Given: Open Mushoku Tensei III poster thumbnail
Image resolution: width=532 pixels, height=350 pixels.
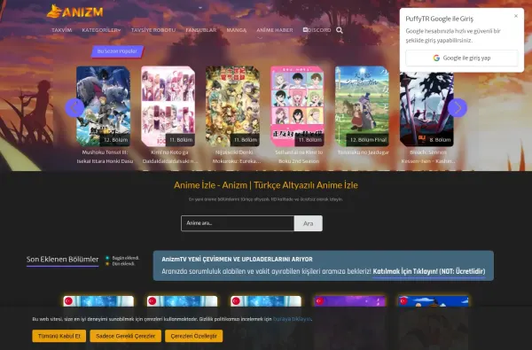Looking at the screenshot, I should pyautogui.click(x=103, y=106).
